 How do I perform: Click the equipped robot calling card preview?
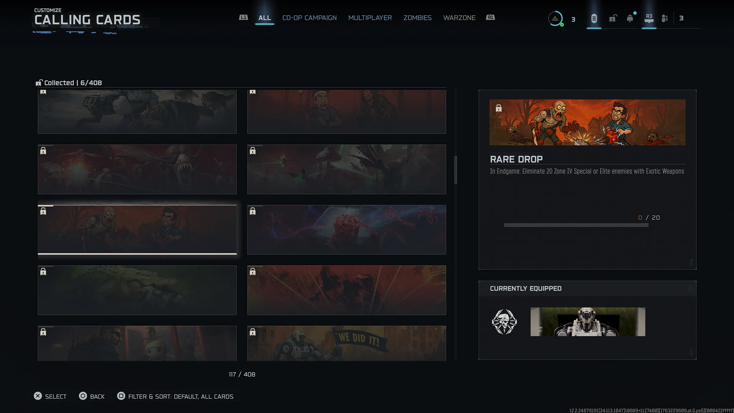[x=588, y=322]
